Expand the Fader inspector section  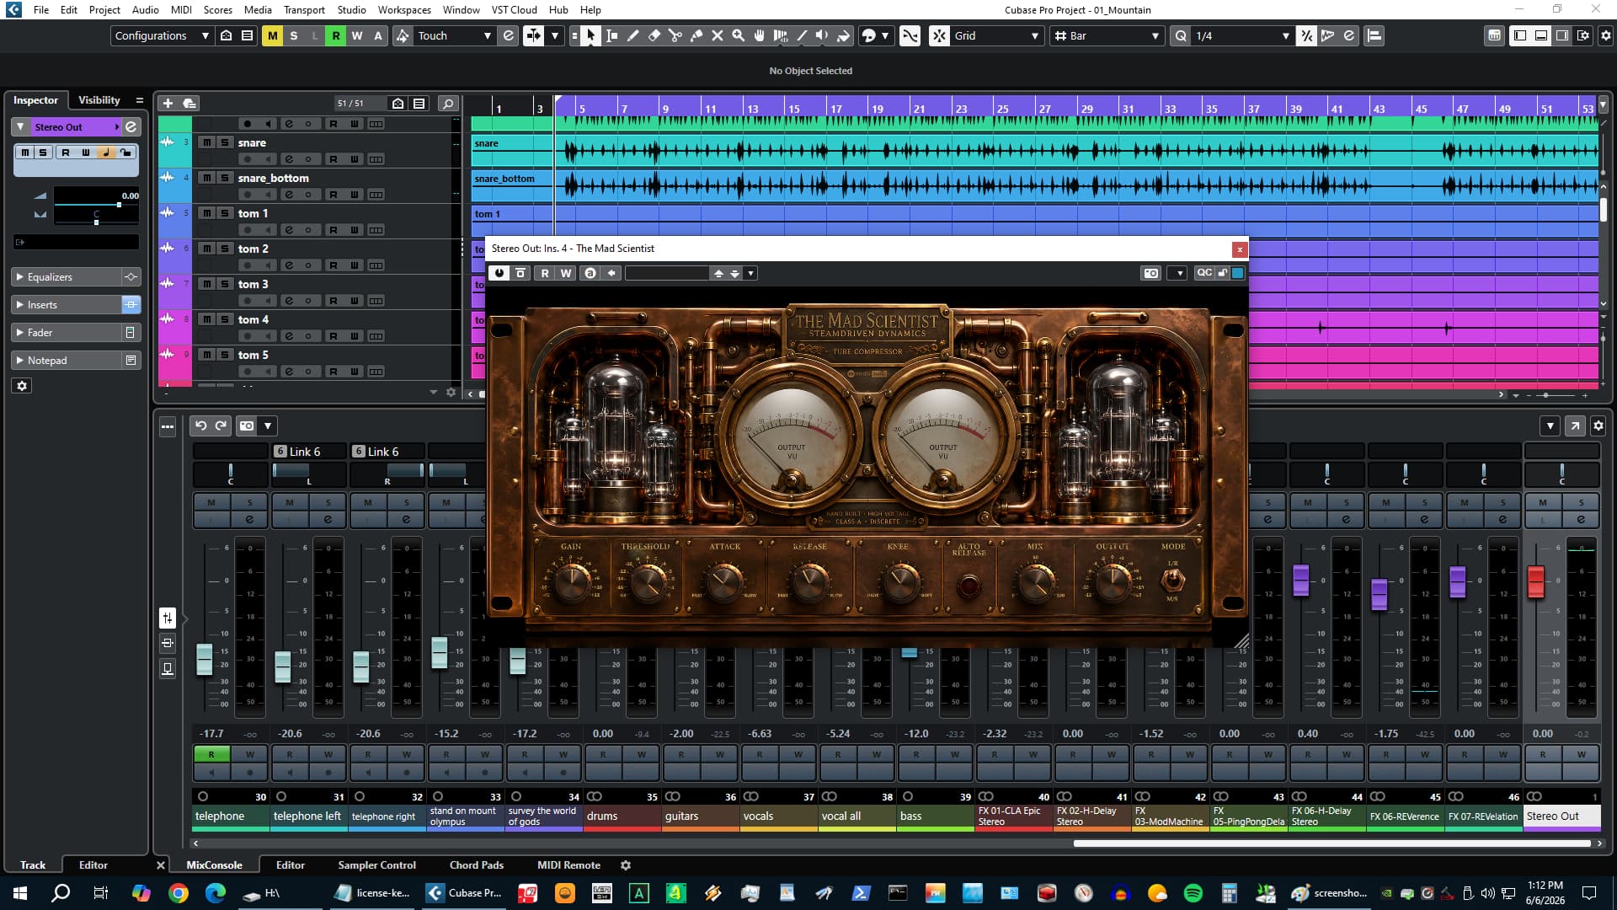tap(67, 332)
